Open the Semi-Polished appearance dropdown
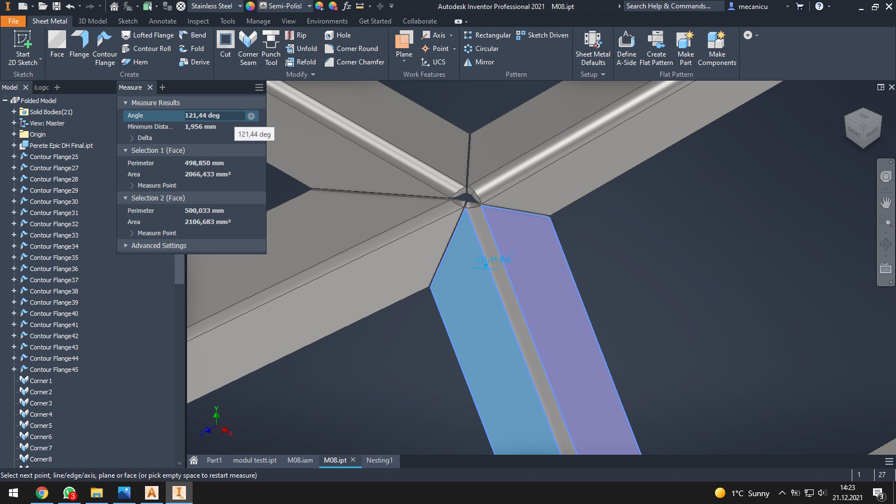 pyautogui.click(x=309, y=6)
